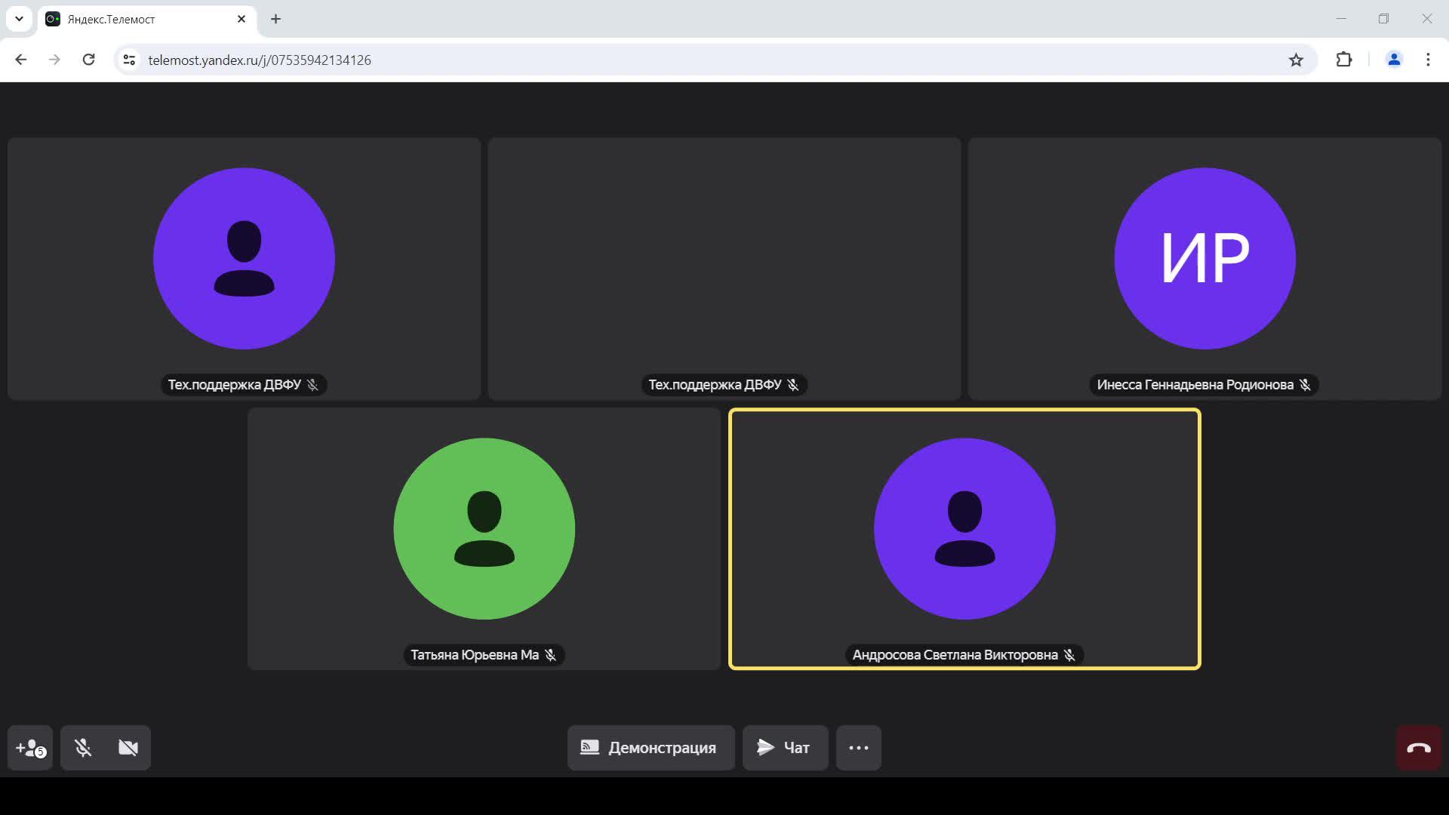Open the three-dots more options menu
Viewport: 1449px width, 815px height.
(858, 748)
